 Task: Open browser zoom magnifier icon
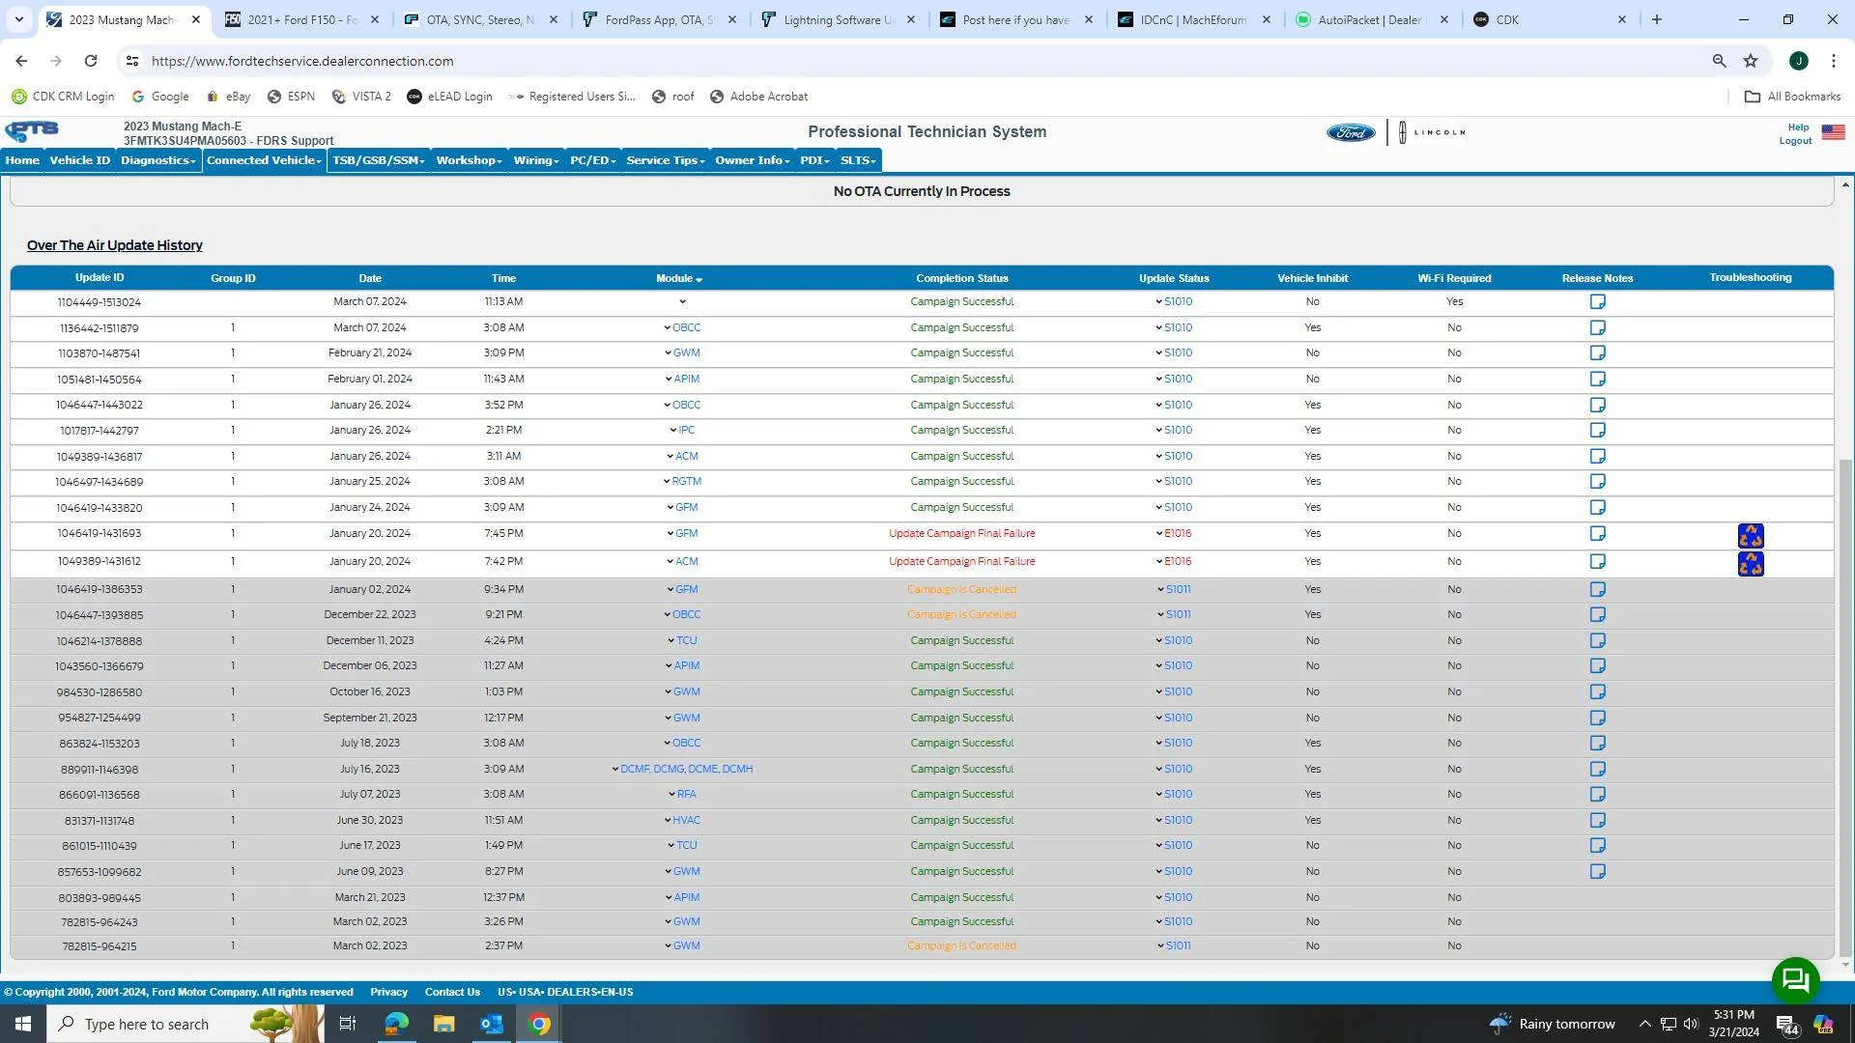[x=1719, y=61]
